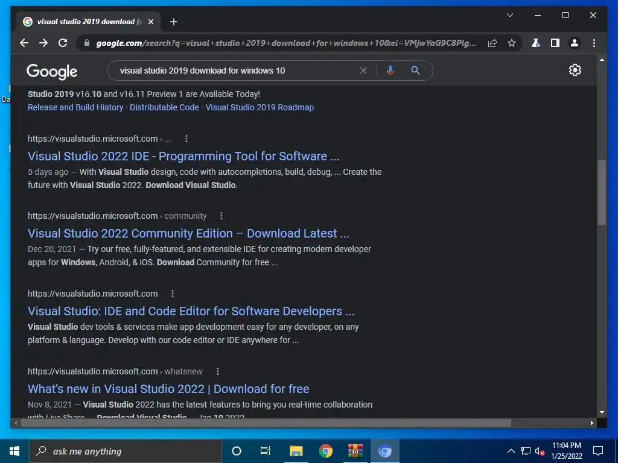This screenshot has width=618, height=463.
Task: Click the horizontal scrollbar thumb
Action: (266, 423)
